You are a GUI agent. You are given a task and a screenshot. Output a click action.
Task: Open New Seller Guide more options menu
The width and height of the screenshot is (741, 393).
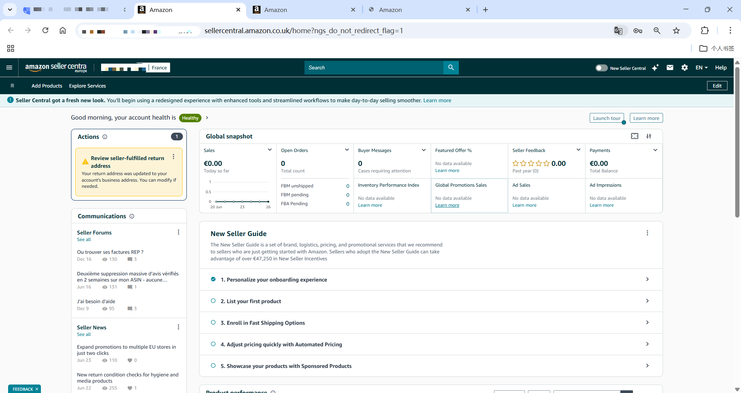point(647,233)
